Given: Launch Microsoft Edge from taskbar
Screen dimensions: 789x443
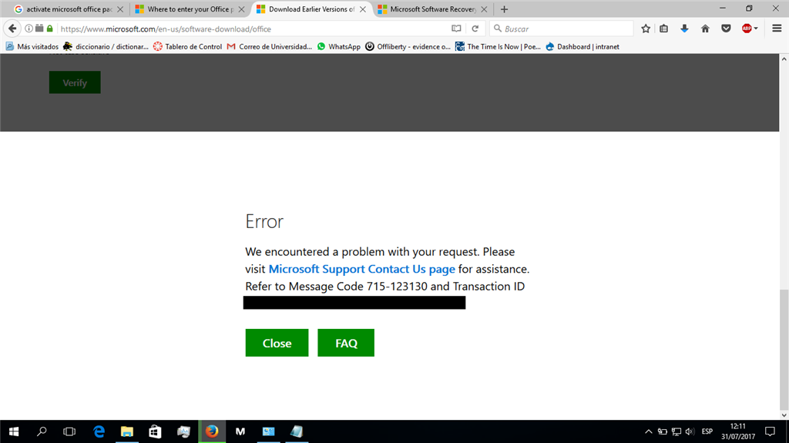Looking at the screenshot, I should coord(99,431).
